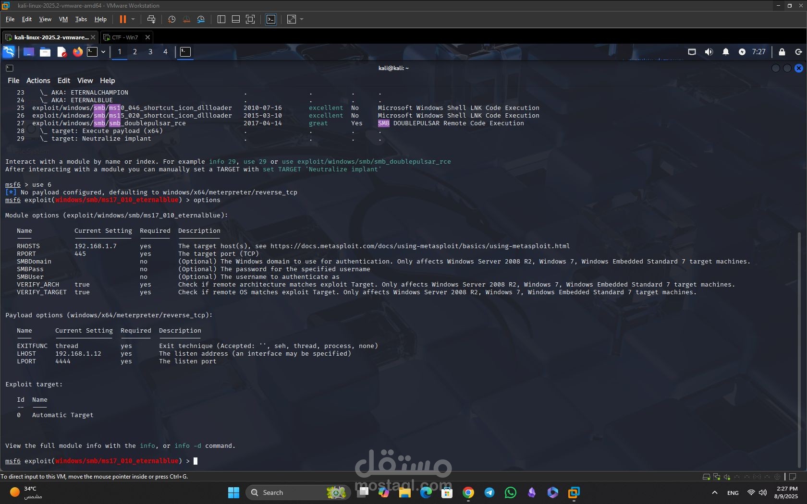Image resolution: width=807 pixels, height=504 pixels.
Task: Open the terminal Help menu
Action: pyautogui.click(x=108, y=81)
